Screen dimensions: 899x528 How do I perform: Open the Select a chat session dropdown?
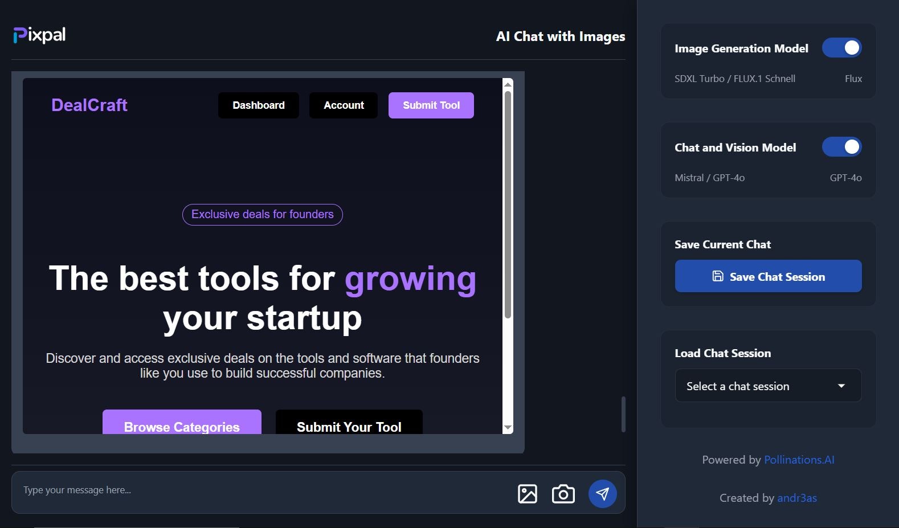768,386
